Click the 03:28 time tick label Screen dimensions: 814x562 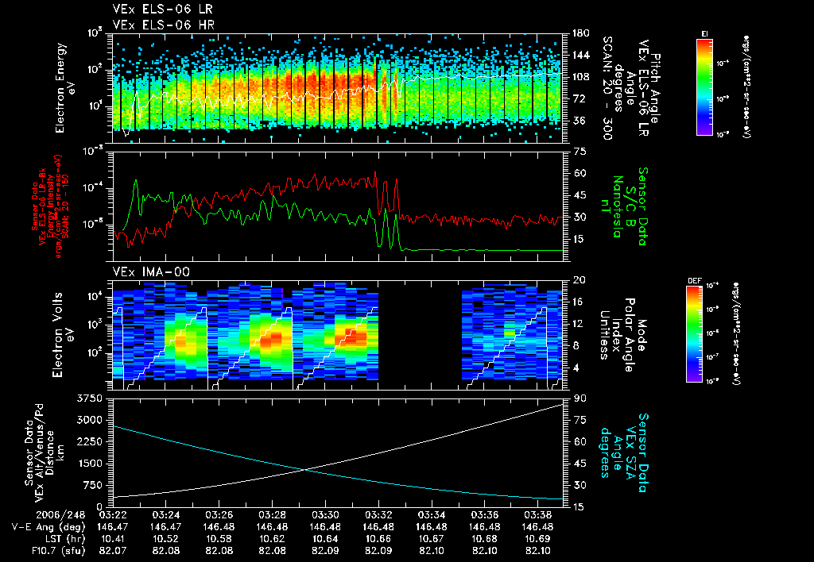coord(273,516)
